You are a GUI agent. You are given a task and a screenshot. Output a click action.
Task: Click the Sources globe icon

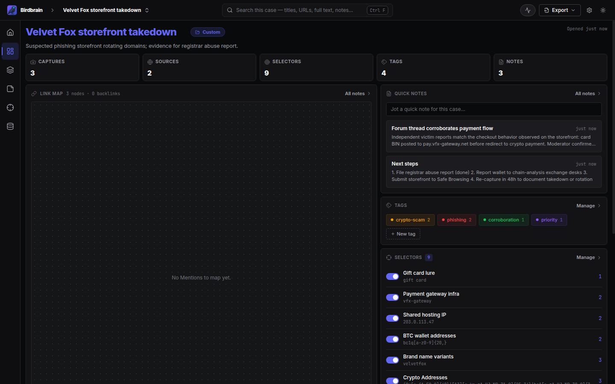(150, 62)
